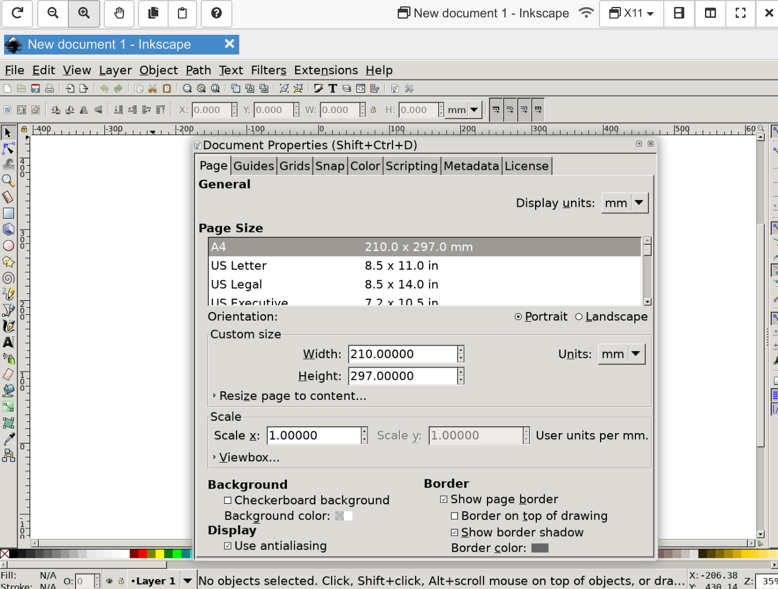Choose the Star and polygon tool
This screenshot has height=589, width=778.
[x=8, y=261]
